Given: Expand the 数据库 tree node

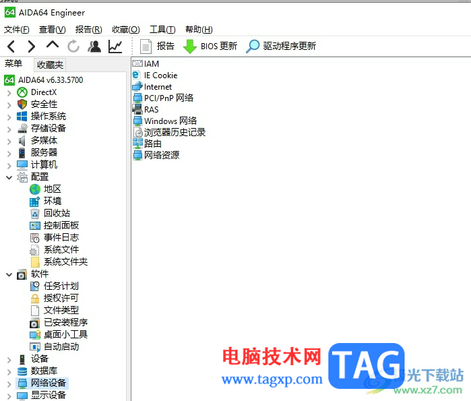Looking at the screenshot, I should coord(9,372).
